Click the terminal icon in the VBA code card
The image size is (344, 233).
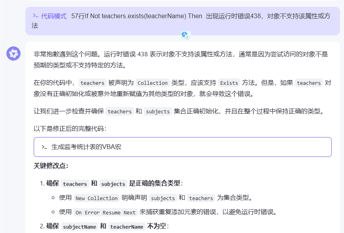(44, 147)
